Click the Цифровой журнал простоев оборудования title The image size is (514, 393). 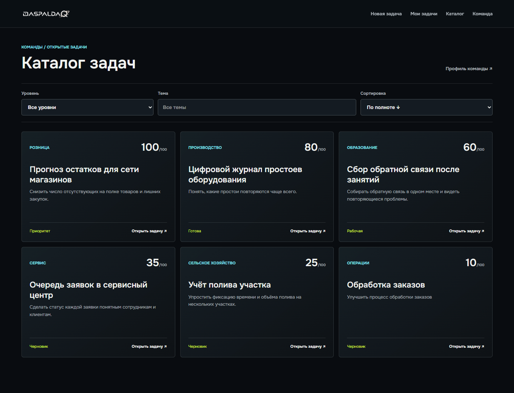pyautogui.click(x=245, y=175)
